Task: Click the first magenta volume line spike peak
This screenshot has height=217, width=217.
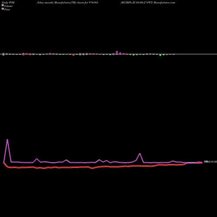Action: point(7,139)
